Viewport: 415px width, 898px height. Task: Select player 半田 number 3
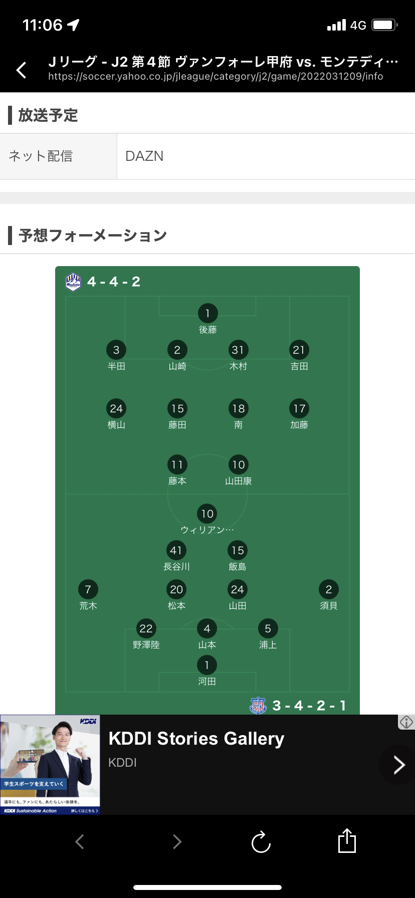coord(116,350)
